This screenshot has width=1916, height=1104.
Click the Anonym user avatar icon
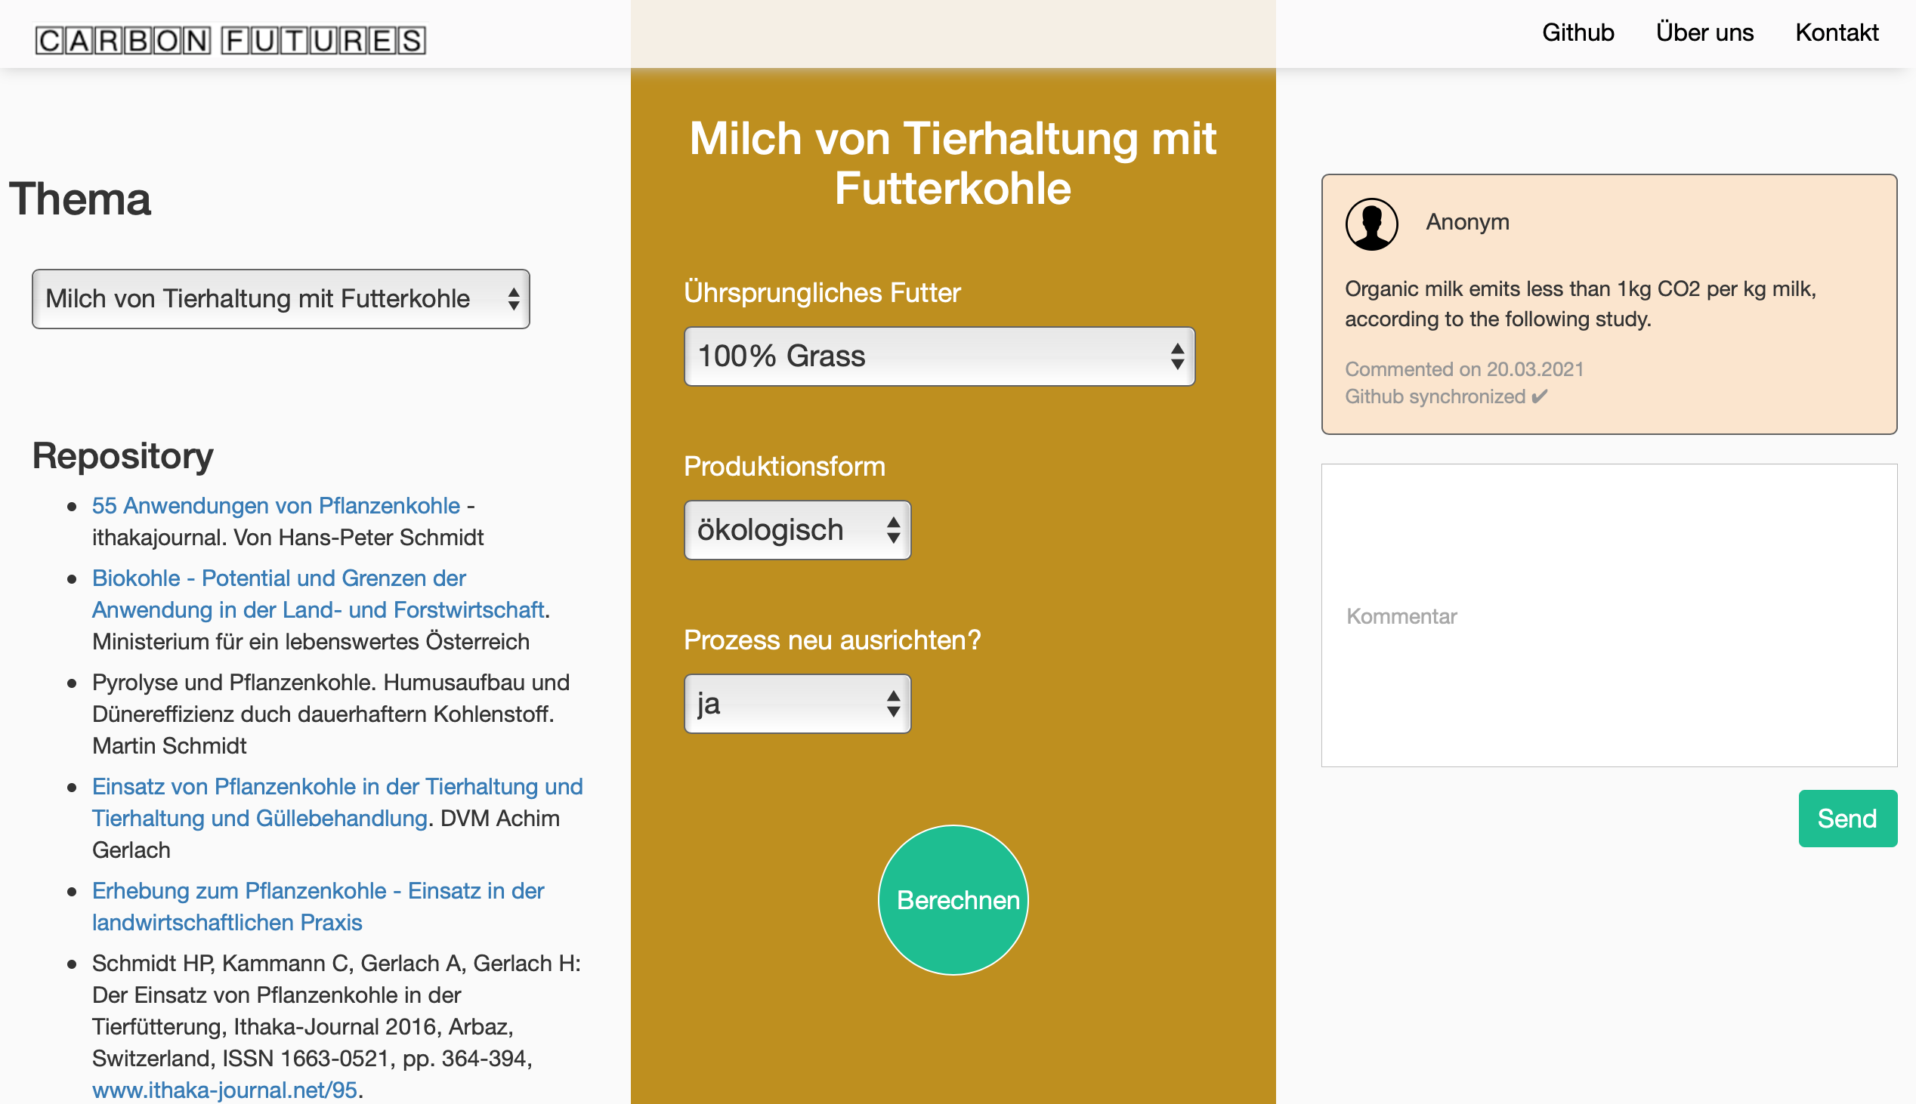pos(1371,224)
